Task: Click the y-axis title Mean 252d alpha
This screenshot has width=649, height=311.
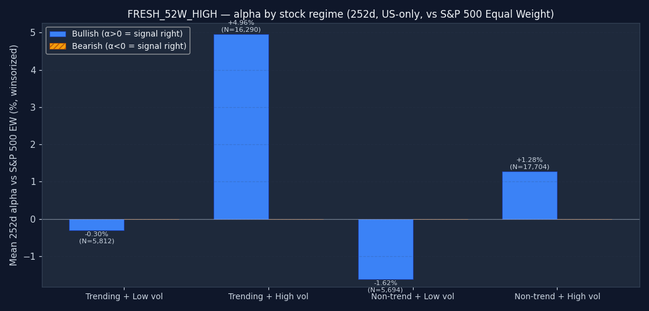Action: click(14, 155)
